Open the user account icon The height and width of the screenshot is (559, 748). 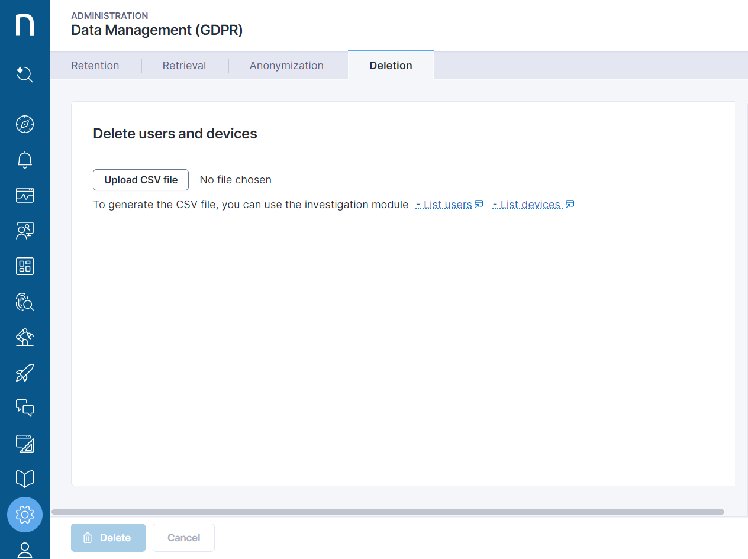pyautogui.click(x=24, y=550)
